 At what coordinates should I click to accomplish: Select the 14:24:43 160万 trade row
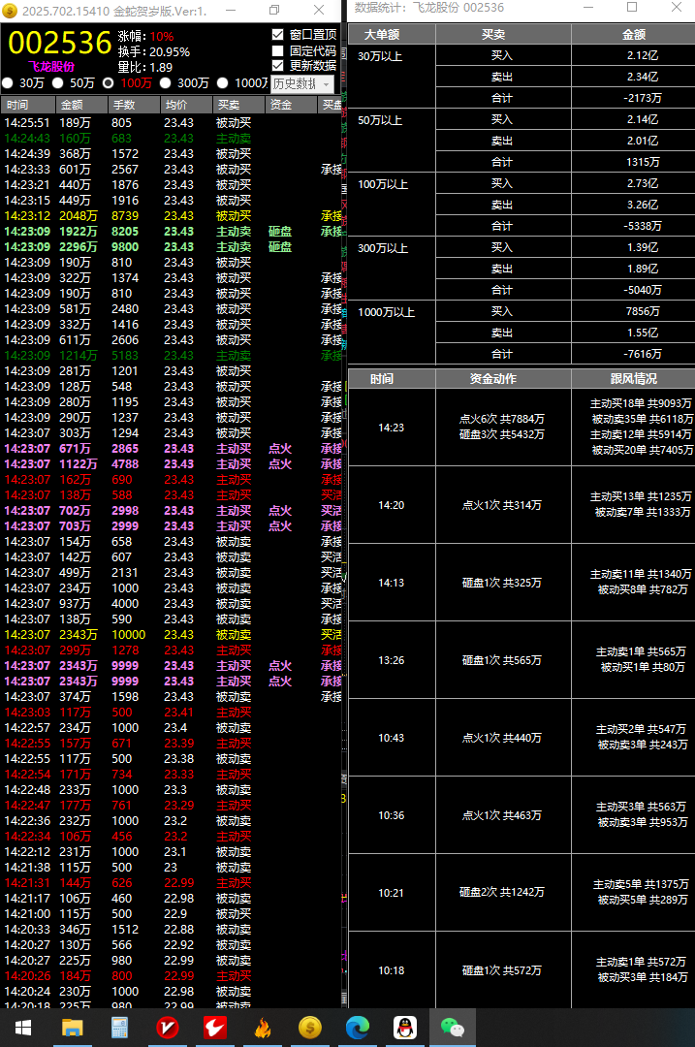coord(171,139)
